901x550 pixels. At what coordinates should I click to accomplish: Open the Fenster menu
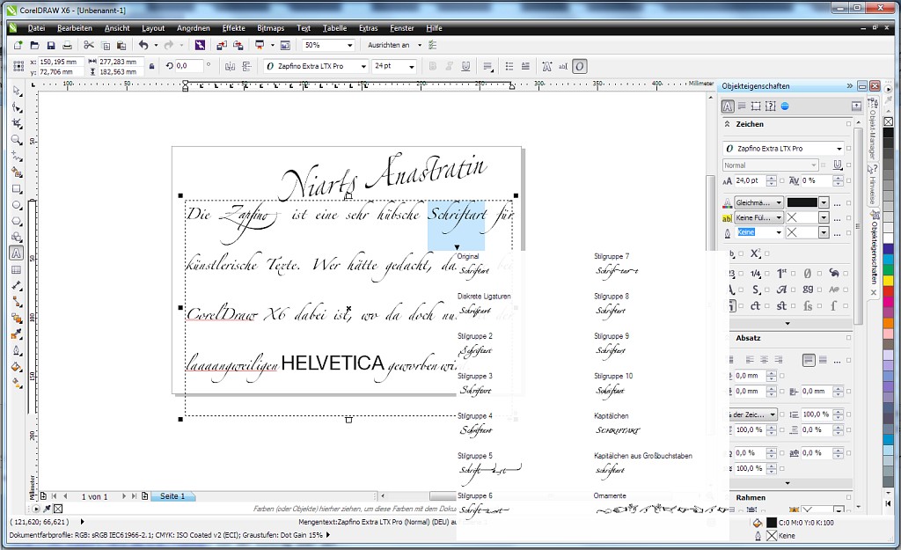pos(401,28)
